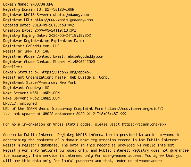Click the domain name YABUCOA.ORG
Image resolution: width=191 pixels, height=167 pixels.
click(42, 4)
